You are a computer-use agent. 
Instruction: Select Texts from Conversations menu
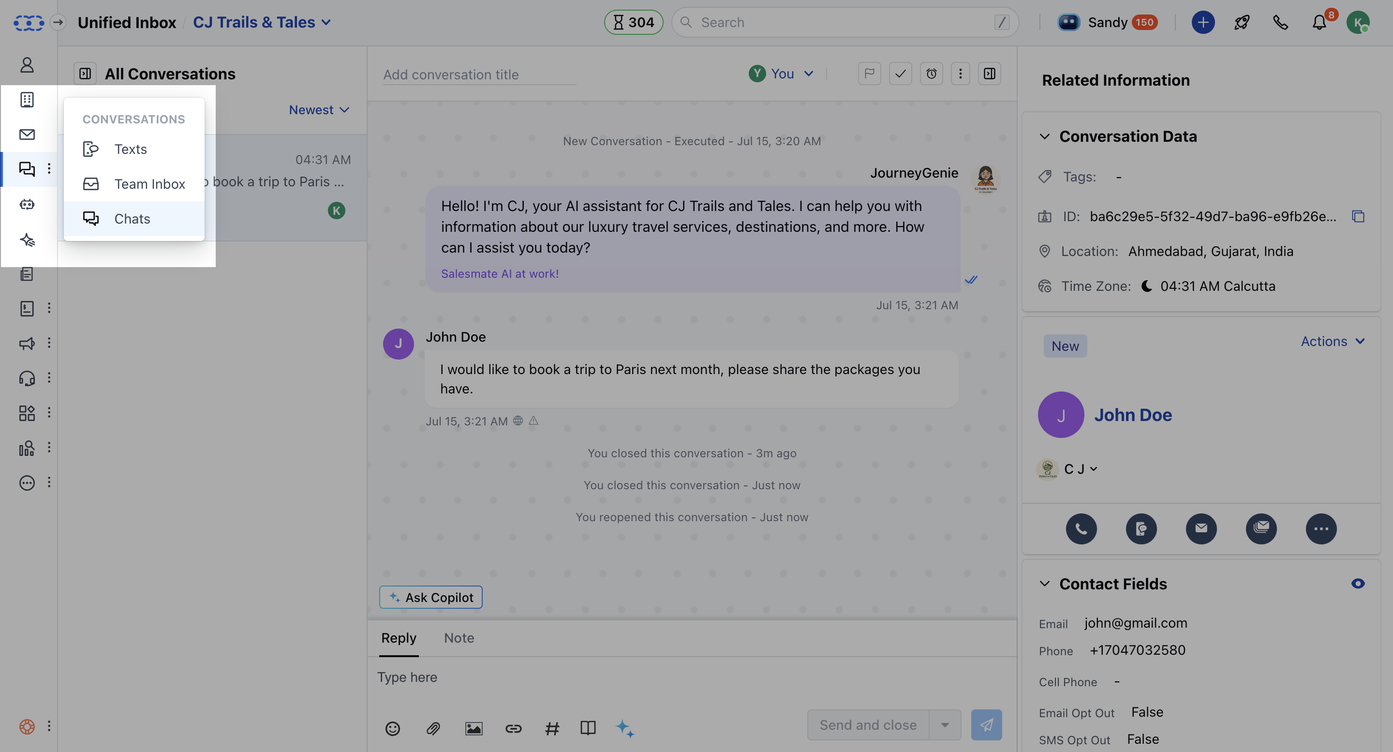point(133,150)
